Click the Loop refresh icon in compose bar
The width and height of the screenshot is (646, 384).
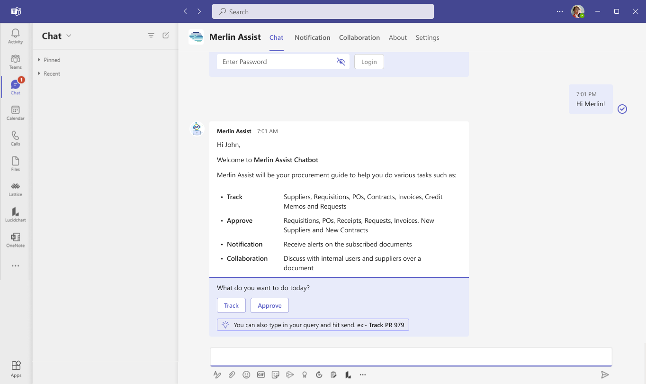[319, 375]
